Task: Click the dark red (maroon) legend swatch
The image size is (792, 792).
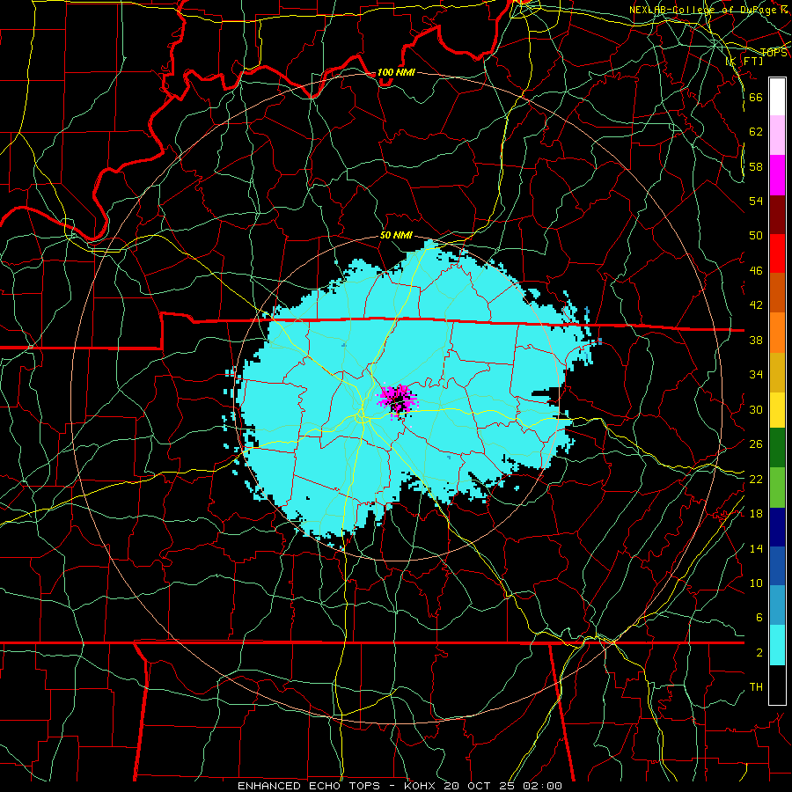Action: click(x=777, y=214)
